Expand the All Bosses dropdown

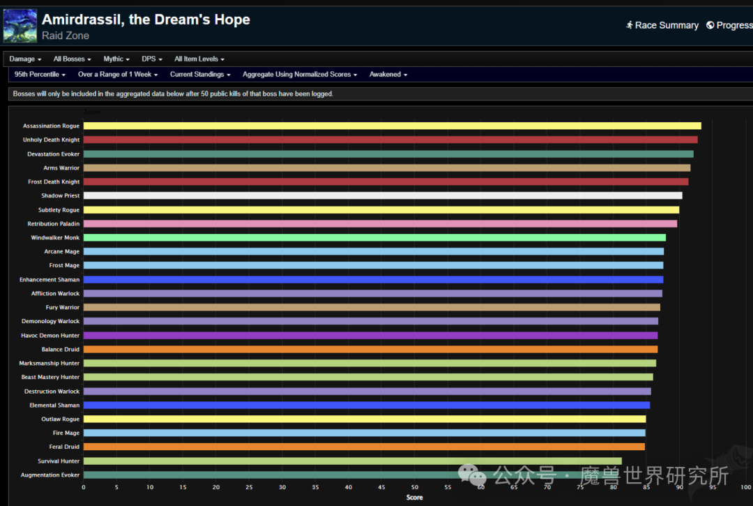72,59
